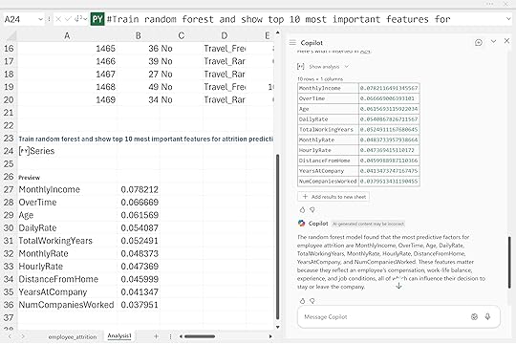
Task: Click the HourlyRate row in Copilot table
Action: tap(358, 150)
